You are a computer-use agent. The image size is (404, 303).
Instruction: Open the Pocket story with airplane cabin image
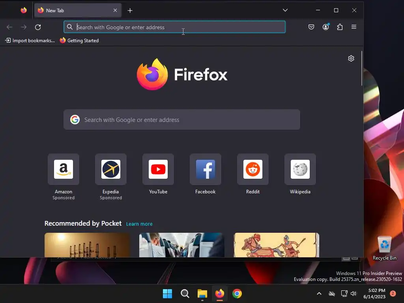pyautogui.click(x=181, y=245)
